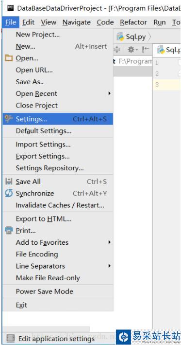This screenshot has width=181, height=345.
Task: Expand the Line Separators submenu
Action: click(58, 266)
